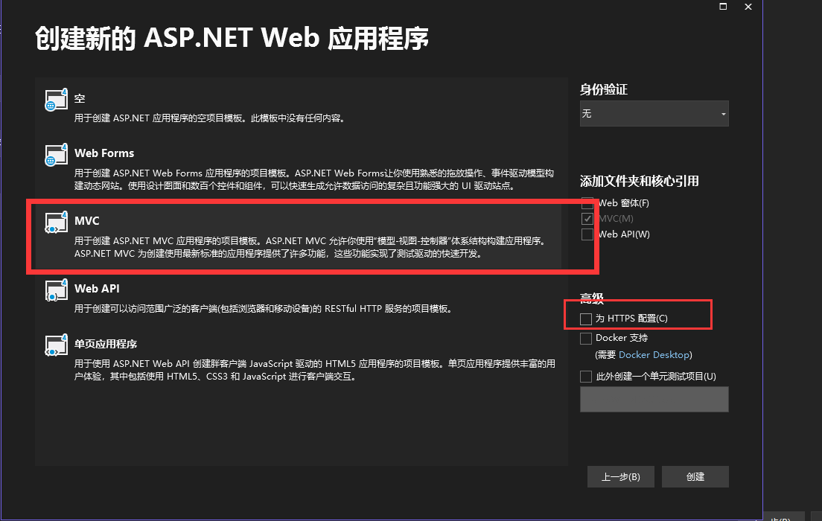Click the MVC description text
The height and width of the screenshot is (521, 822).
(x=311, y=247)
